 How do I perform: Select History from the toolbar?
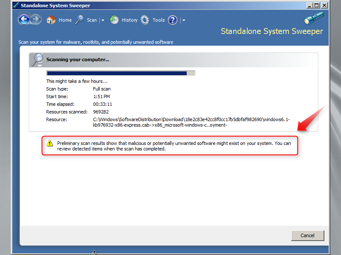tap(129, 20)
